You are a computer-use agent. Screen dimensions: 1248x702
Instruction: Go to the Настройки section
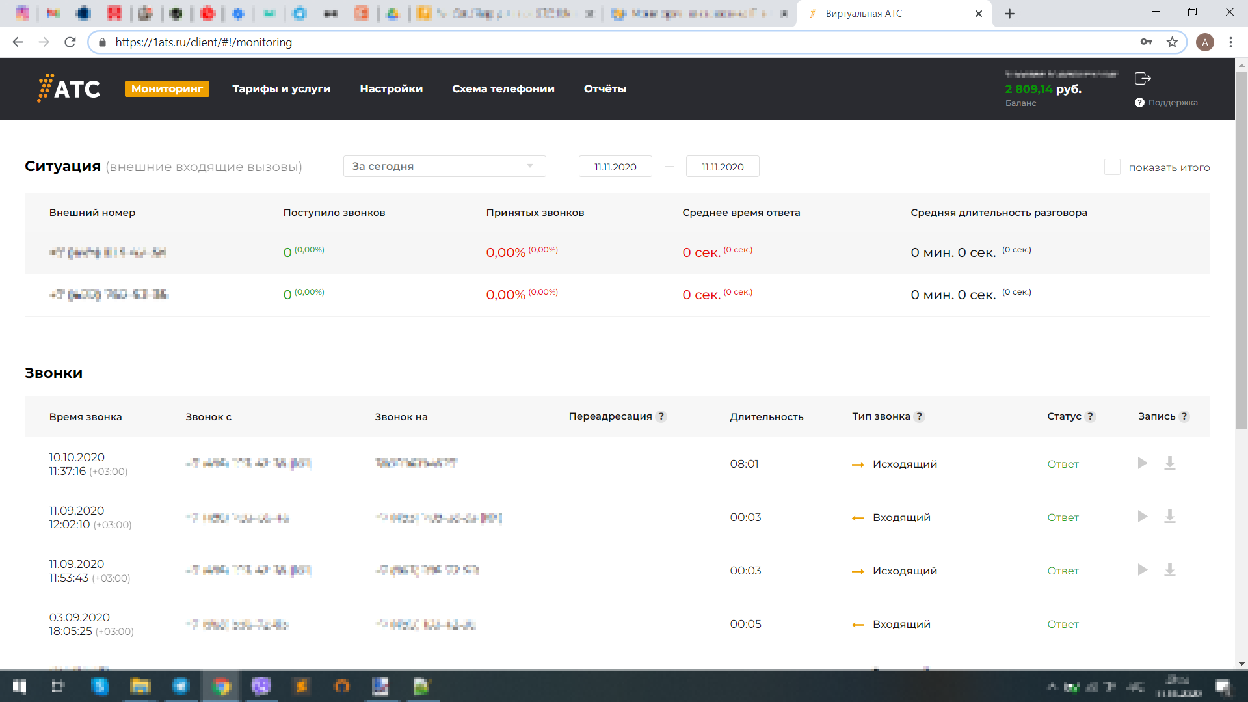pyautogui.click(x=391, y=88)
